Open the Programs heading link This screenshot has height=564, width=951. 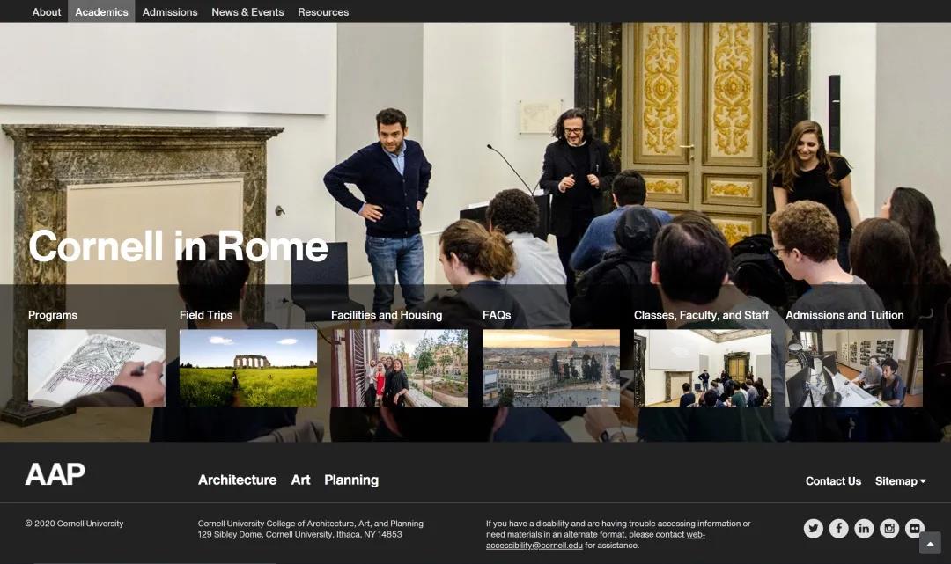point(53,315)
